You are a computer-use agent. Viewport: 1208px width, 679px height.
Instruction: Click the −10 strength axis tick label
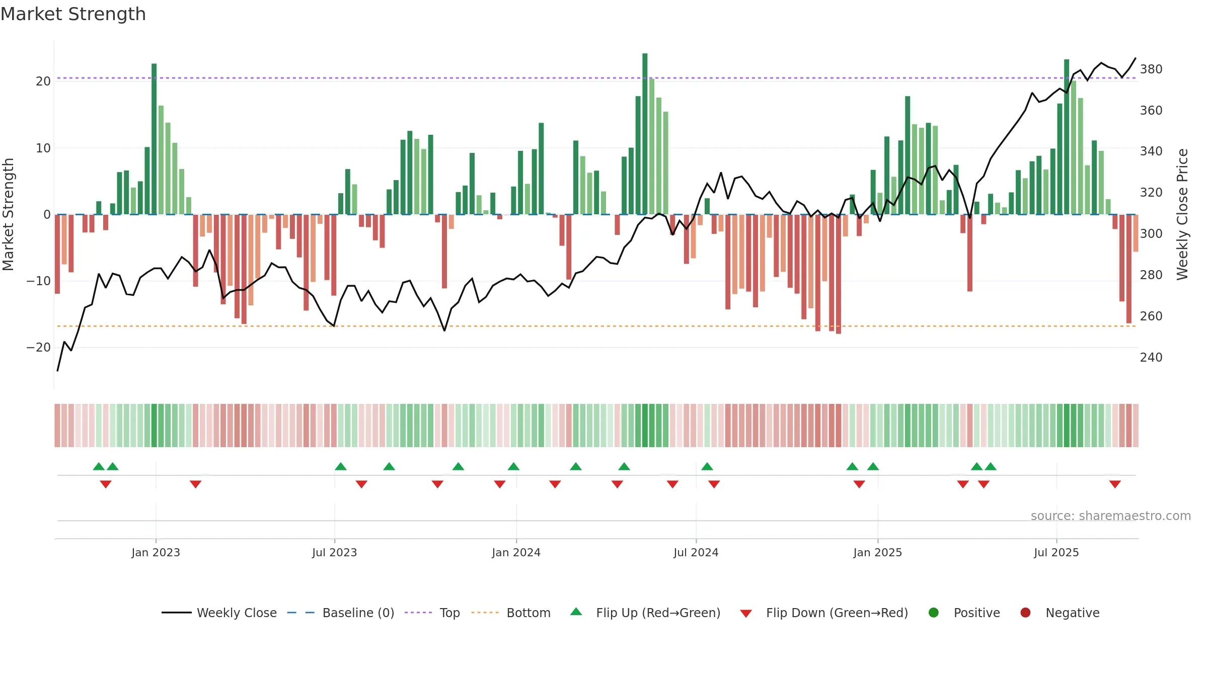pos(39,281)
